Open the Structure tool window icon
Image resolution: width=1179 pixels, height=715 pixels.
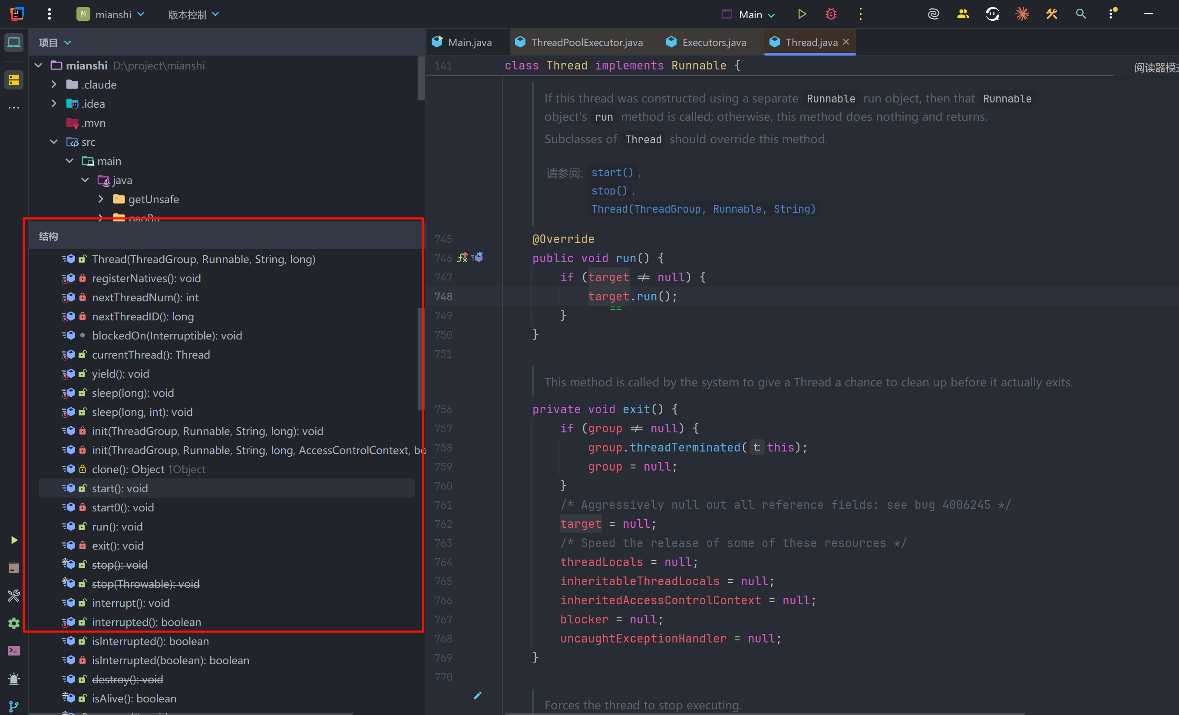14,80
